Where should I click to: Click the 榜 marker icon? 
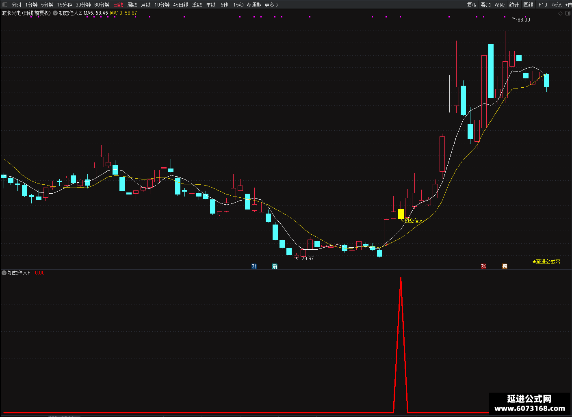(505, 266)
